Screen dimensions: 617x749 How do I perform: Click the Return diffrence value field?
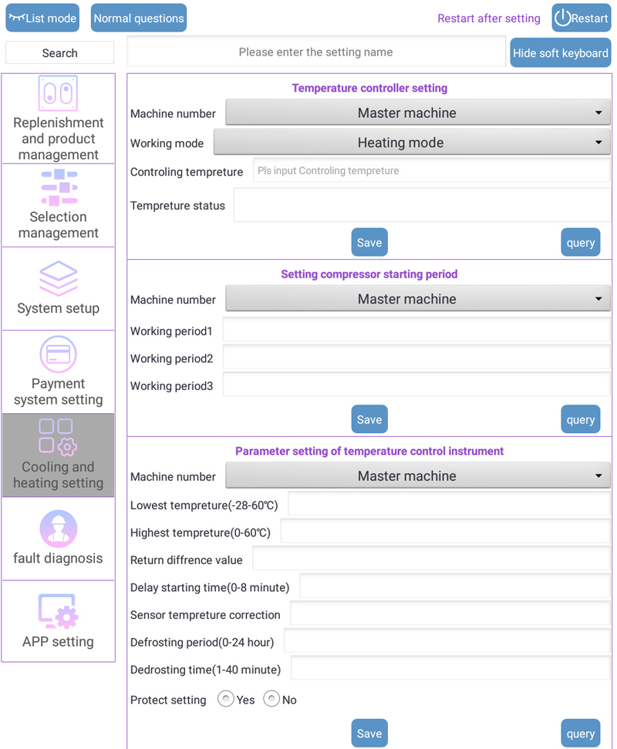click(432, 559)
